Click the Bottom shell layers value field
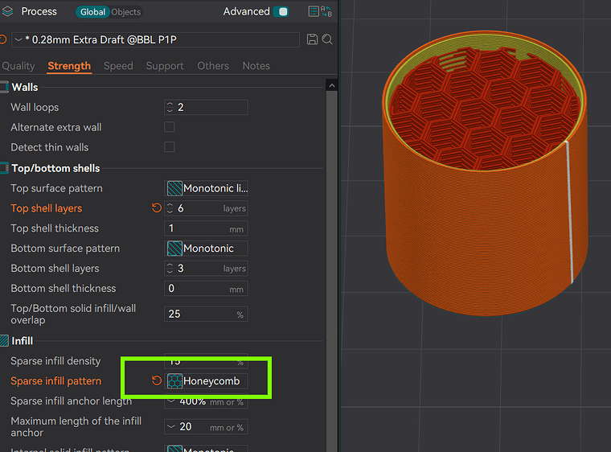611x452 pixels. [x=206, y=269]
